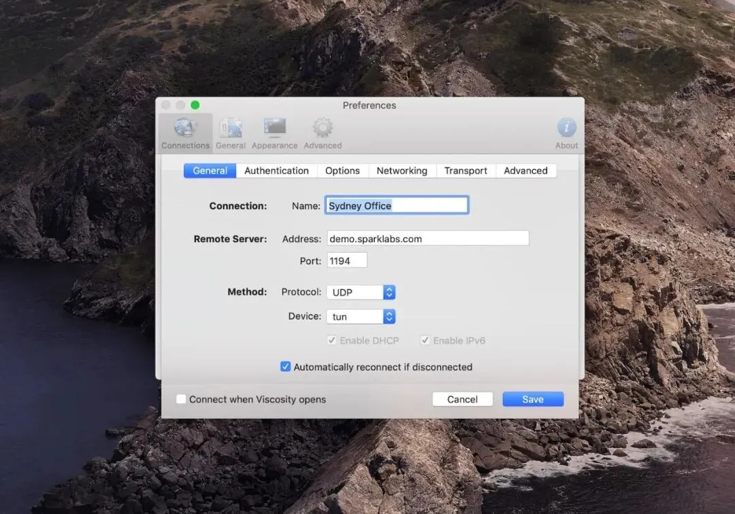Image resolution: width=735 pixels, height=514 pixels.
Task: Uncheck Automatically reconnect if disconnected
Action: pyautogui.click(x=285, y=366)
